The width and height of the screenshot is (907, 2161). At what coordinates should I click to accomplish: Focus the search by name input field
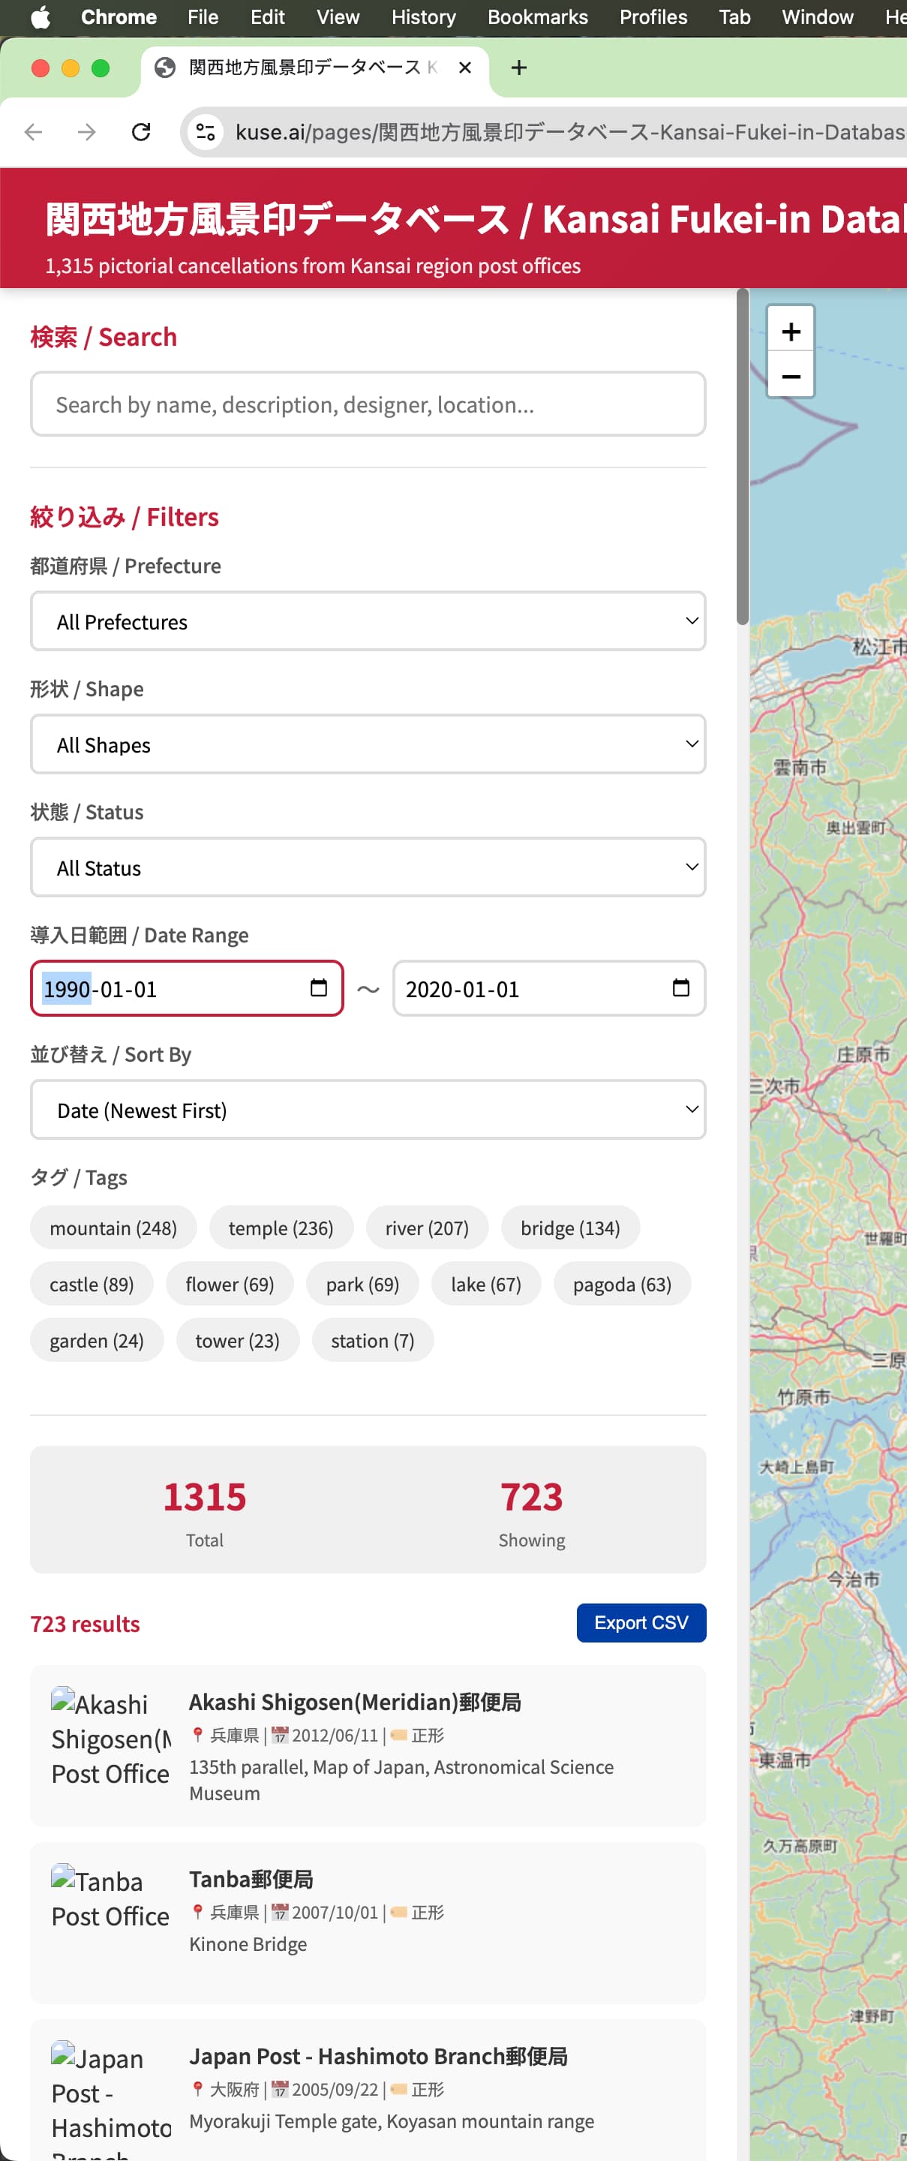click(x=368, y=404)
